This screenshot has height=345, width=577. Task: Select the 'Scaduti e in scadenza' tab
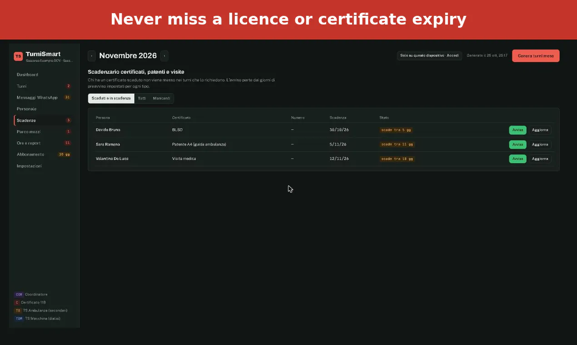coord(111,99)
